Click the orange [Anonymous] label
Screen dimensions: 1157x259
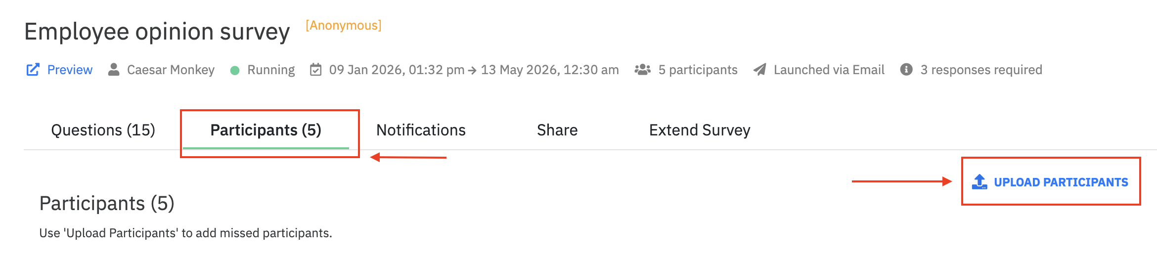pyautogui.click(x=344, y=25)
